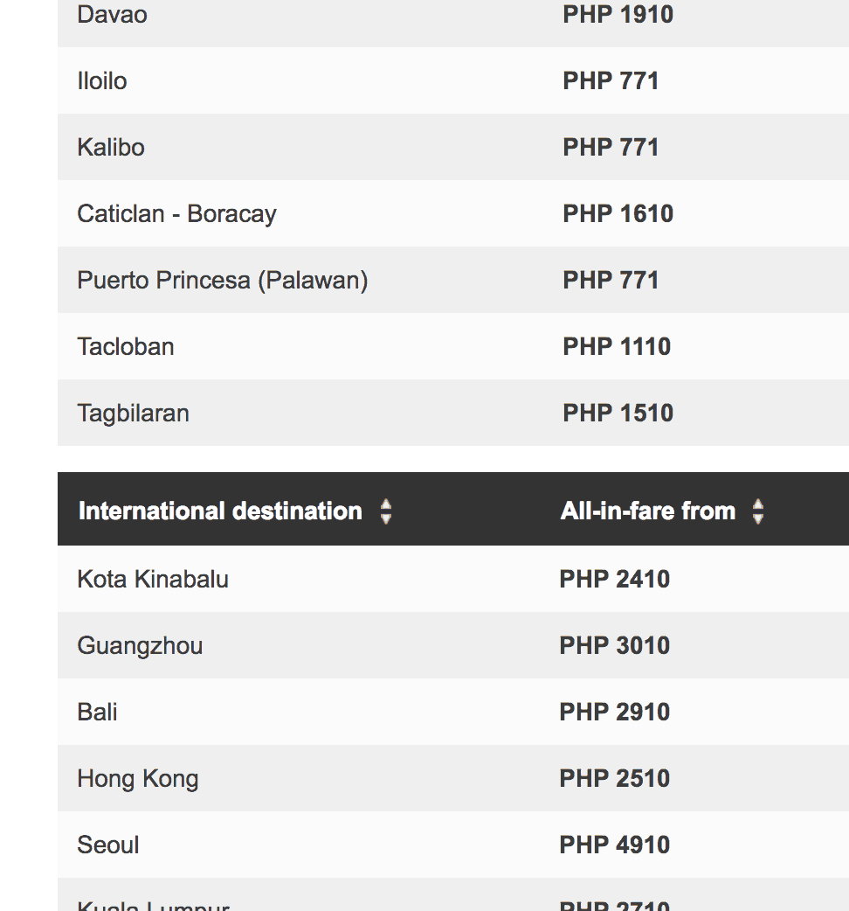
Task: Select the Kalibo row
Action: pyautogui.click(x=111, y=148)
